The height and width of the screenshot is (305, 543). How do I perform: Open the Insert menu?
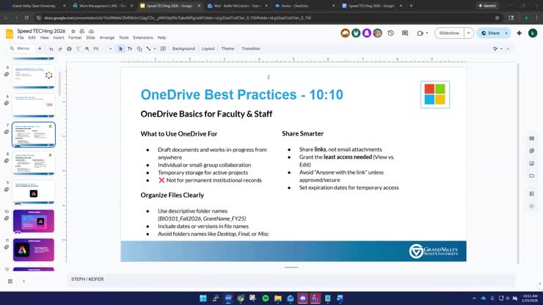click(59, 37)
